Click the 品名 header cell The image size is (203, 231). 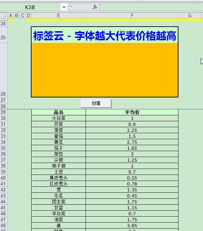point(59,112)
